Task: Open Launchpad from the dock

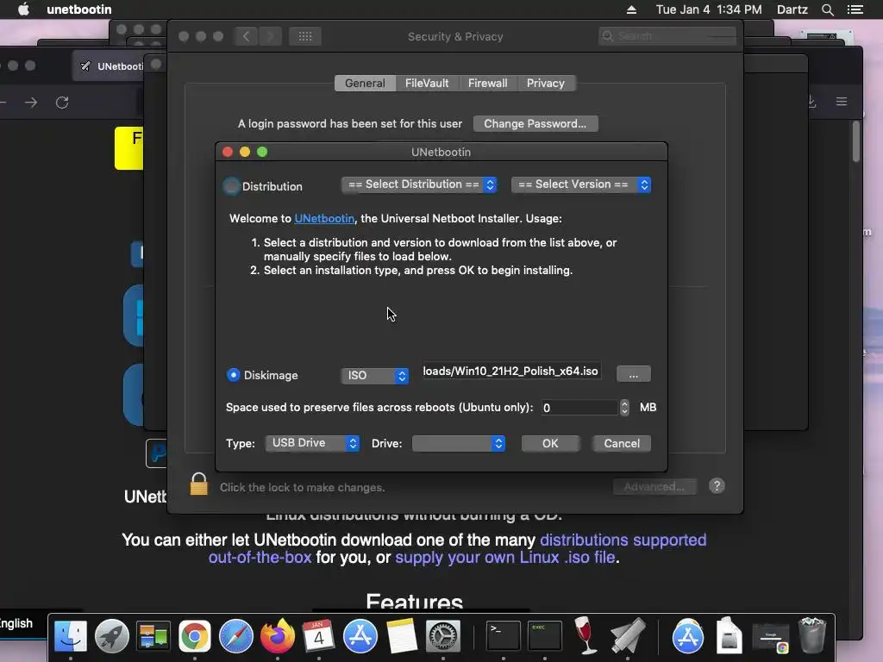Action: click(111, 636)
